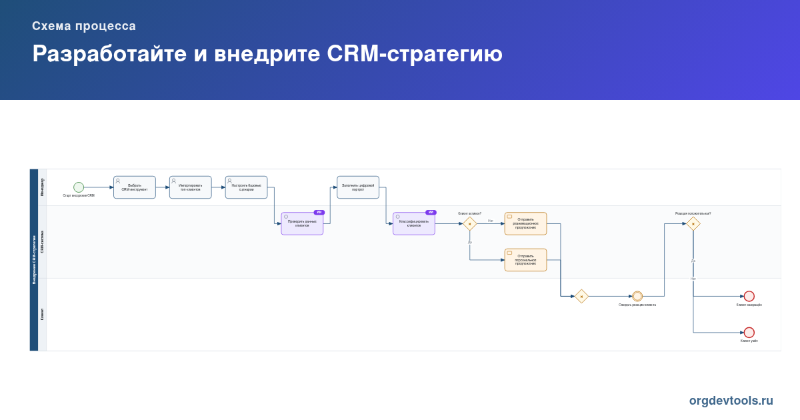Click the 'Клиент возвращён' red end event
The image size is (800, 420).
tap(749, 296)
